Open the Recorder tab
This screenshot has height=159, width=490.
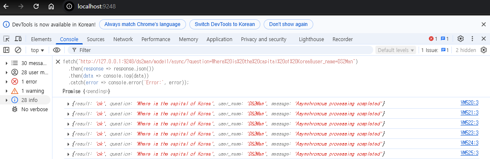tap(343, 39)
